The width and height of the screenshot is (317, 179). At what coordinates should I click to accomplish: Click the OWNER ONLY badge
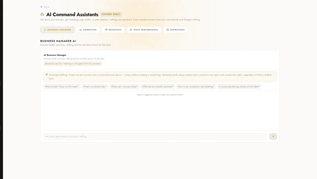coord(111,14)
